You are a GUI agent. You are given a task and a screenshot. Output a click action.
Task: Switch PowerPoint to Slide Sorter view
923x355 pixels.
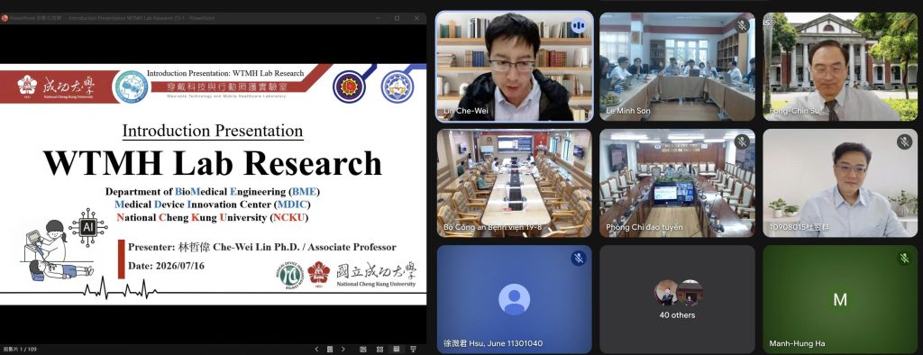(x=379, y=349)
